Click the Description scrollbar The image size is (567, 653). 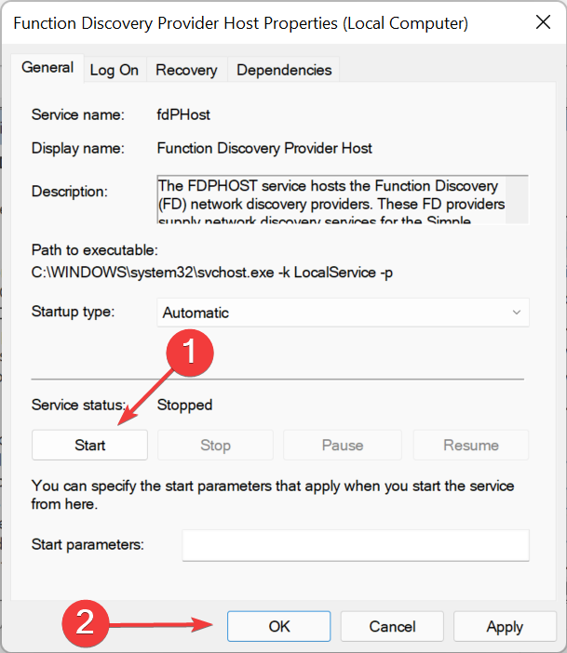tap(518, 200)
